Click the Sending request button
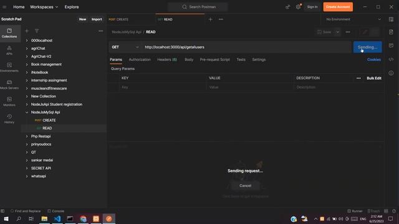 pyautogui.click(x=367, y=47)
